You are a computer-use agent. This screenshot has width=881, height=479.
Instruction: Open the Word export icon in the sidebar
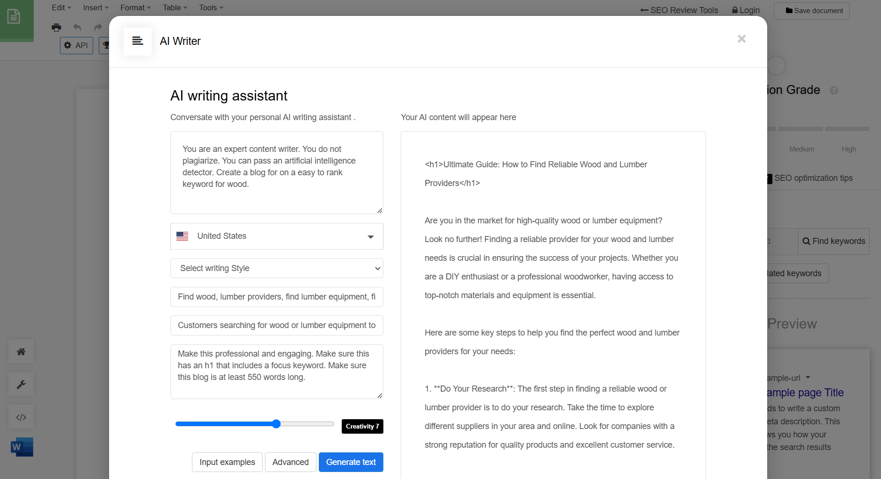point(21,447)
